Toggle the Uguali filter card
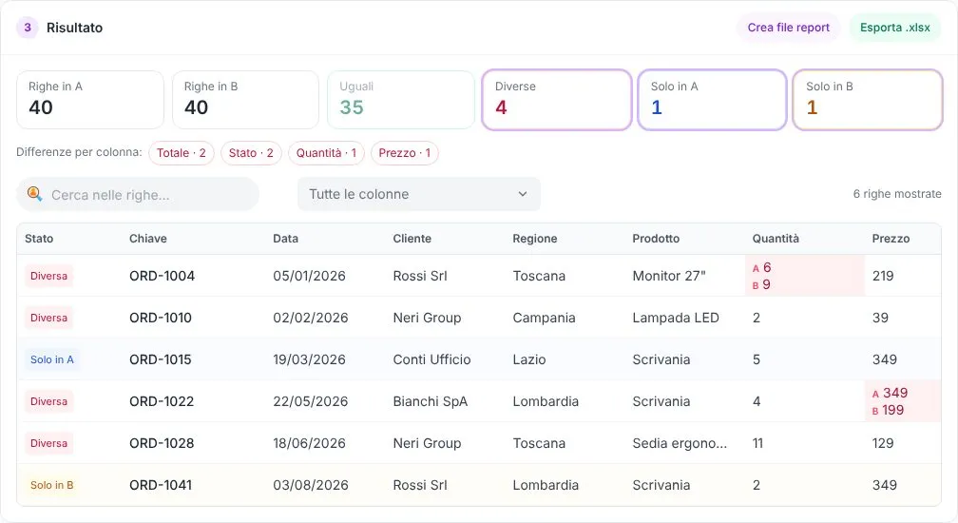 tap(401, 100)
